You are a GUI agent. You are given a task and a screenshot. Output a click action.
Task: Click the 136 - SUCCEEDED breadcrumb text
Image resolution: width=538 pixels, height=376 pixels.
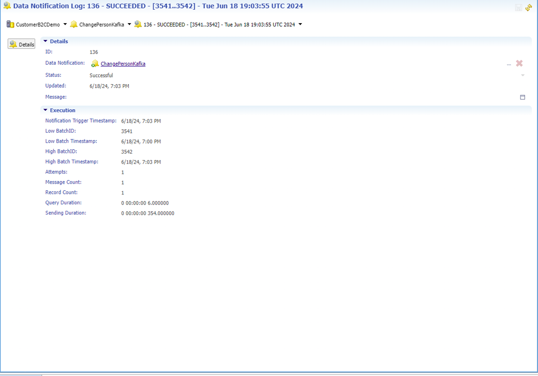pos(219,25)
